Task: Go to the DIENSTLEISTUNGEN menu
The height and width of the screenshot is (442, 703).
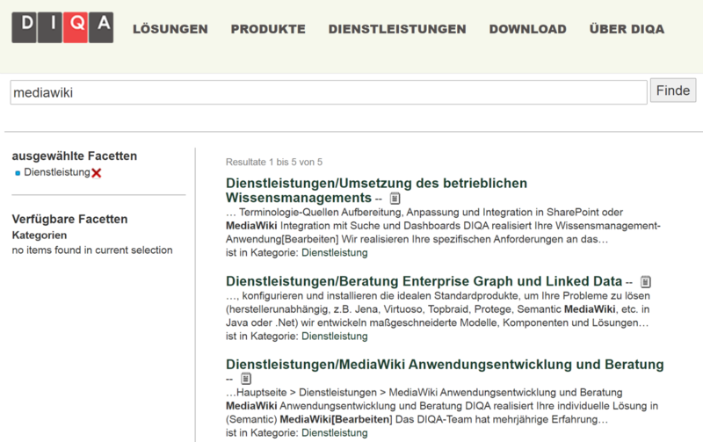Action: pyautogui.click(x=397, y=29)
